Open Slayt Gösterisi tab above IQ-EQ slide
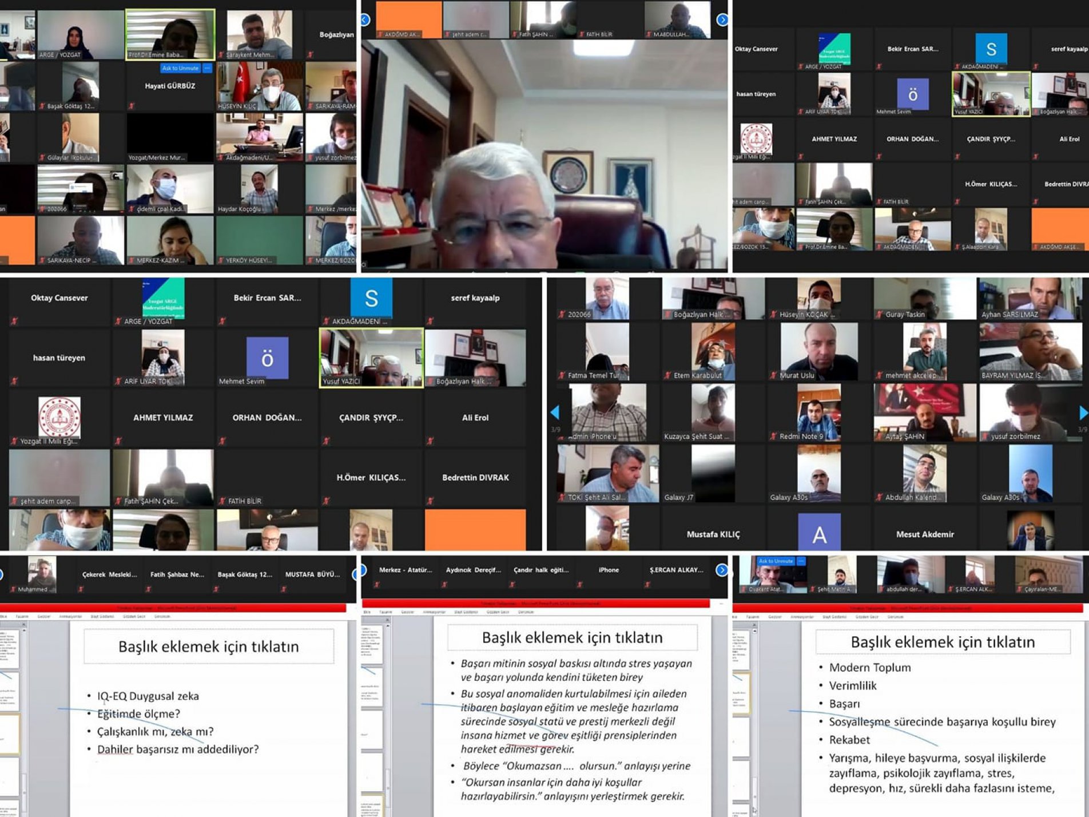1089x817 pixels. tap(102, 617)
